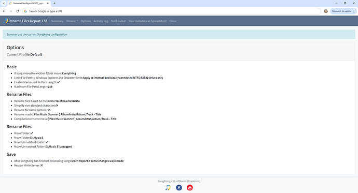Reload the page with the refresh icon

[18, 11]
